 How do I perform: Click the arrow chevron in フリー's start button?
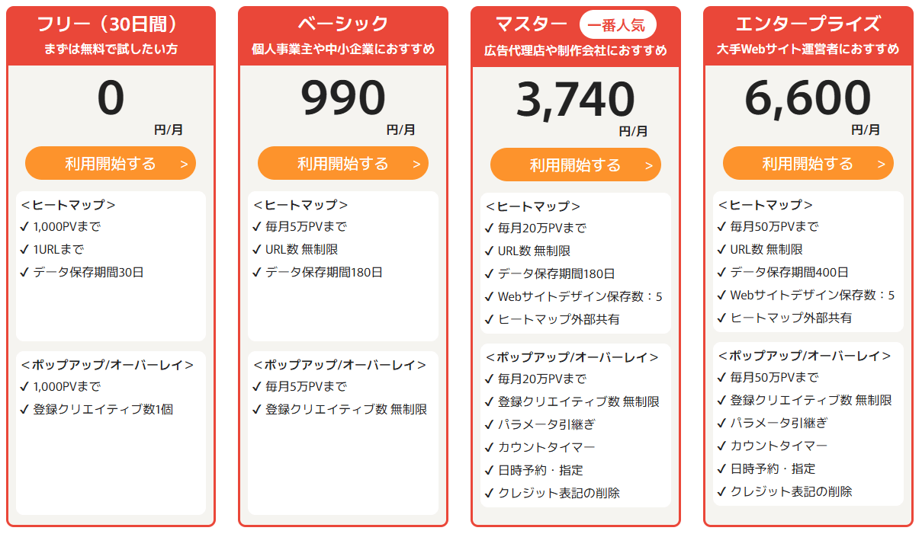click(x=184, y=165)
